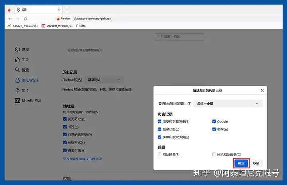This screenshot has height=185, width=287.
Task: Go forward with the right arrow button
Action: pyautogui.click(x=18, y=19)
